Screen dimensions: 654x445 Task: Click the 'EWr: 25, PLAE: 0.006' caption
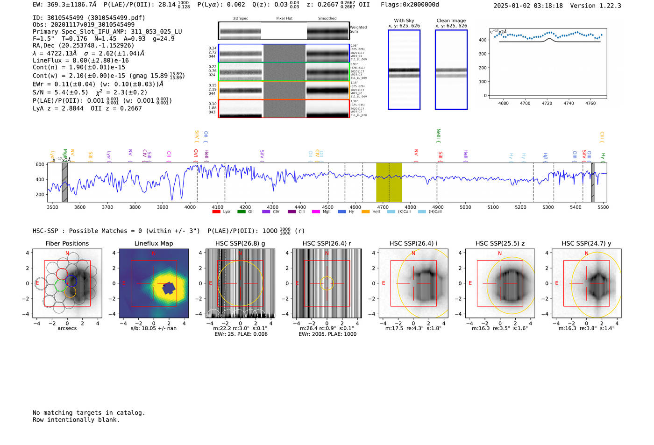click(x=241, y=334)
